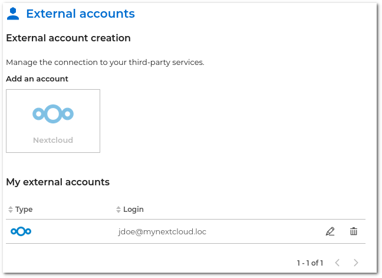
Task: Click the Nextcloud type icon in account row
Action: 21,231
